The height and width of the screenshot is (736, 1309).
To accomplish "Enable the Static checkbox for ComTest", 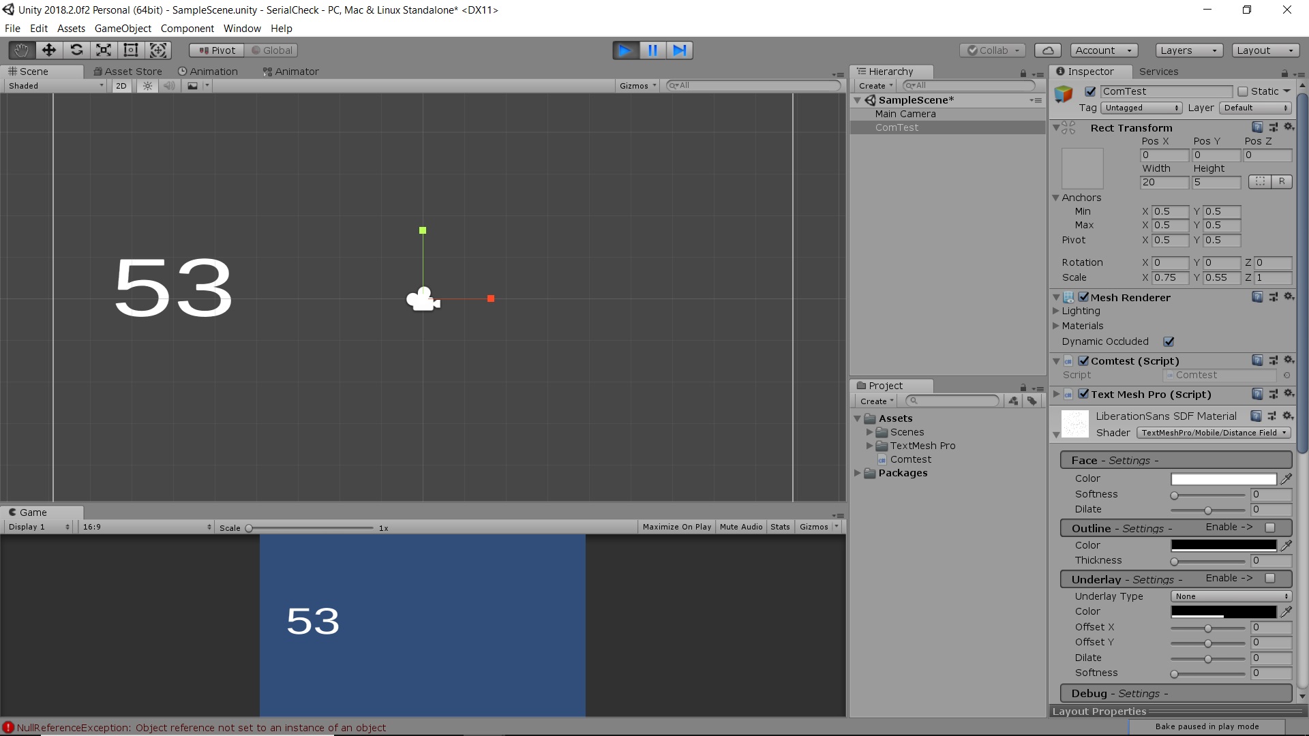I will [1242, 91].
